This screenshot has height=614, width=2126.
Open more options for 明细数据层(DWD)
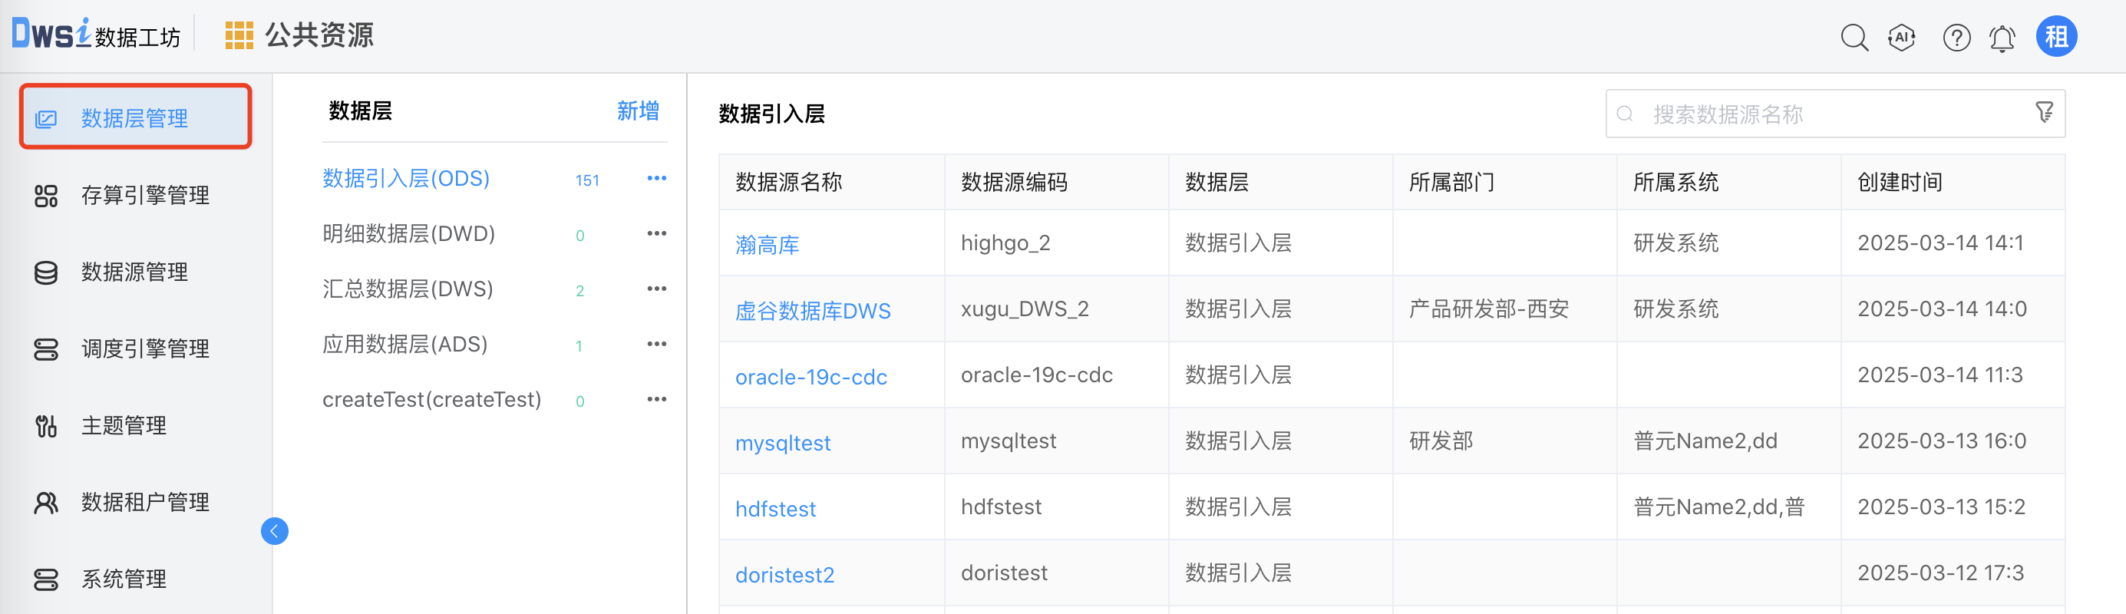click(656, 233)
